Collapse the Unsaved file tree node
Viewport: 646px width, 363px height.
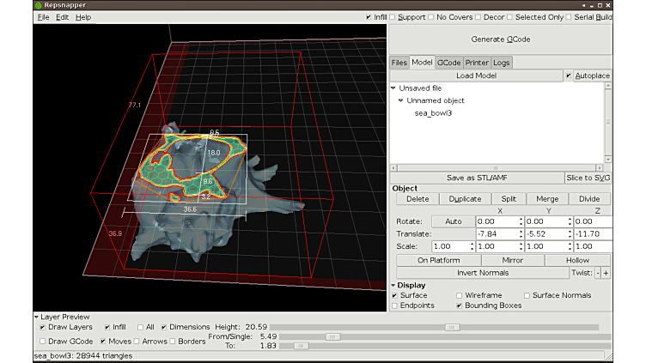393,88
